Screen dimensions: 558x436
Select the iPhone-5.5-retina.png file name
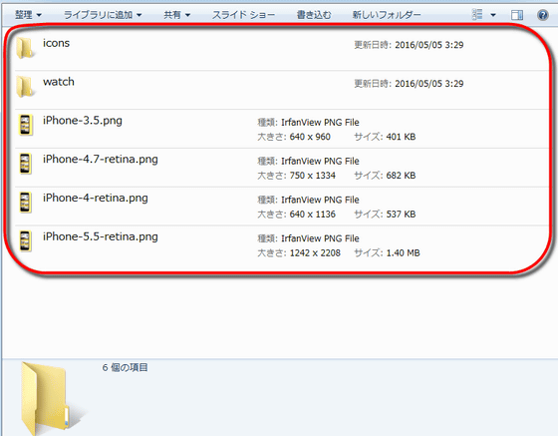(101, 236)
